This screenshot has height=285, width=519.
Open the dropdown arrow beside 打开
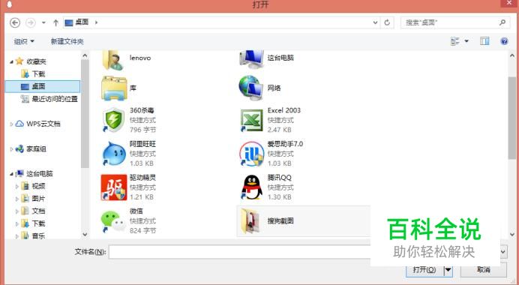[x=448, y=270]
